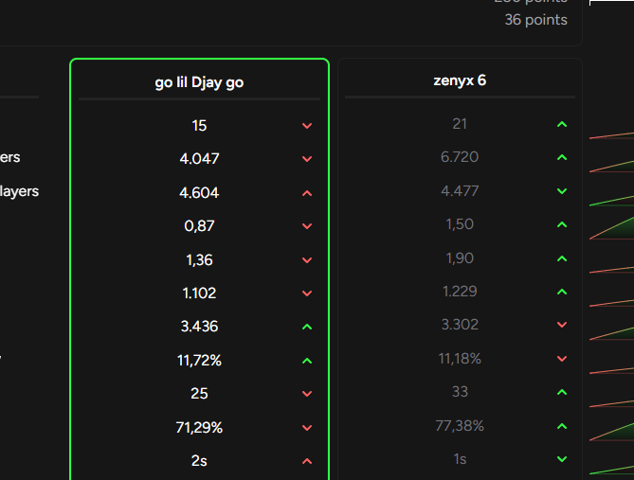Click the value 33

(460, 392)
